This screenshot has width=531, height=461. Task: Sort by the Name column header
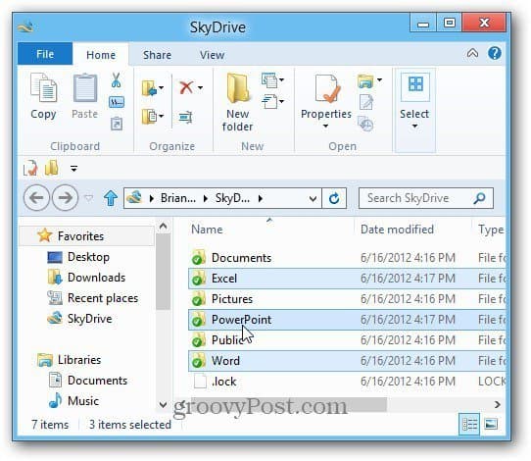tap(207, 230)
